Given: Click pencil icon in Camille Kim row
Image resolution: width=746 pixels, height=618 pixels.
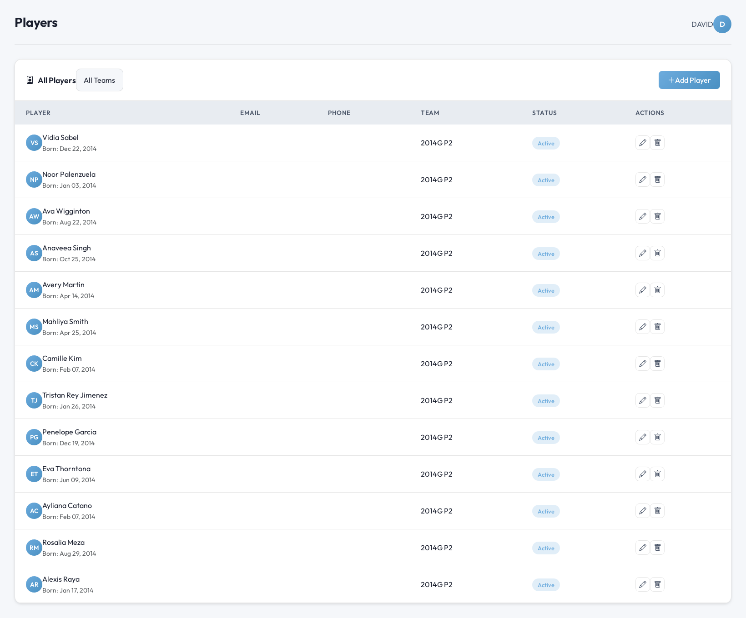Looking at the screenshot, I should (642, 364).
